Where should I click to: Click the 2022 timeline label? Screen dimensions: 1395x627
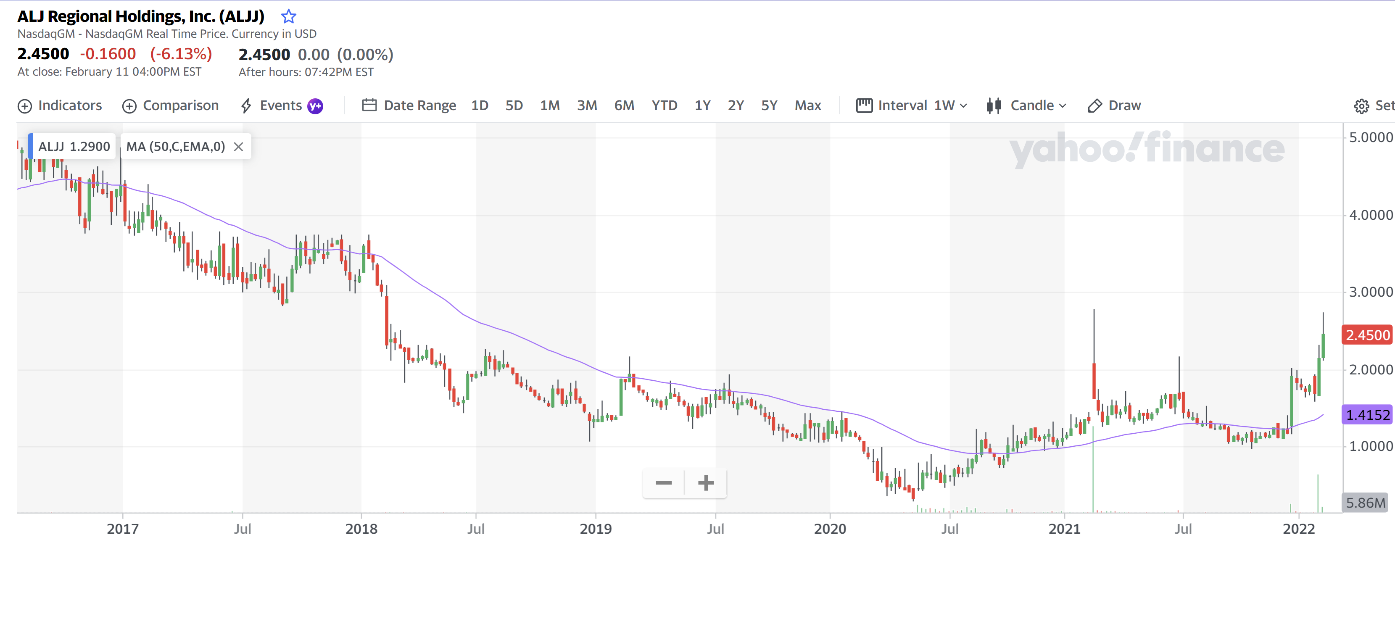click(x=1299, y=529)
